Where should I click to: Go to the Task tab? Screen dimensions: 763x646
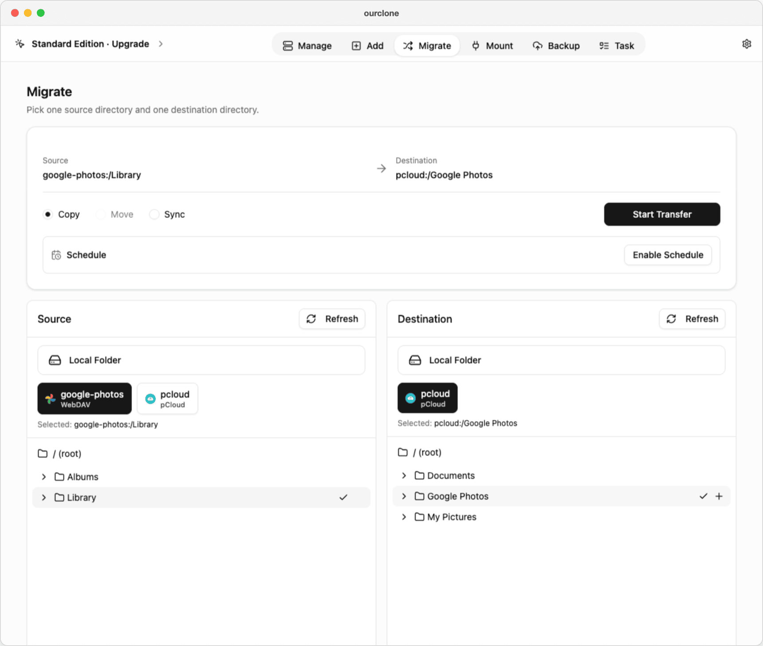(617, 46)
